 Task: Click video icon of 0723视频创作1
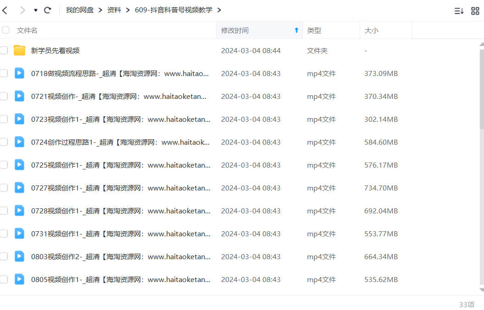click(19, 119)
